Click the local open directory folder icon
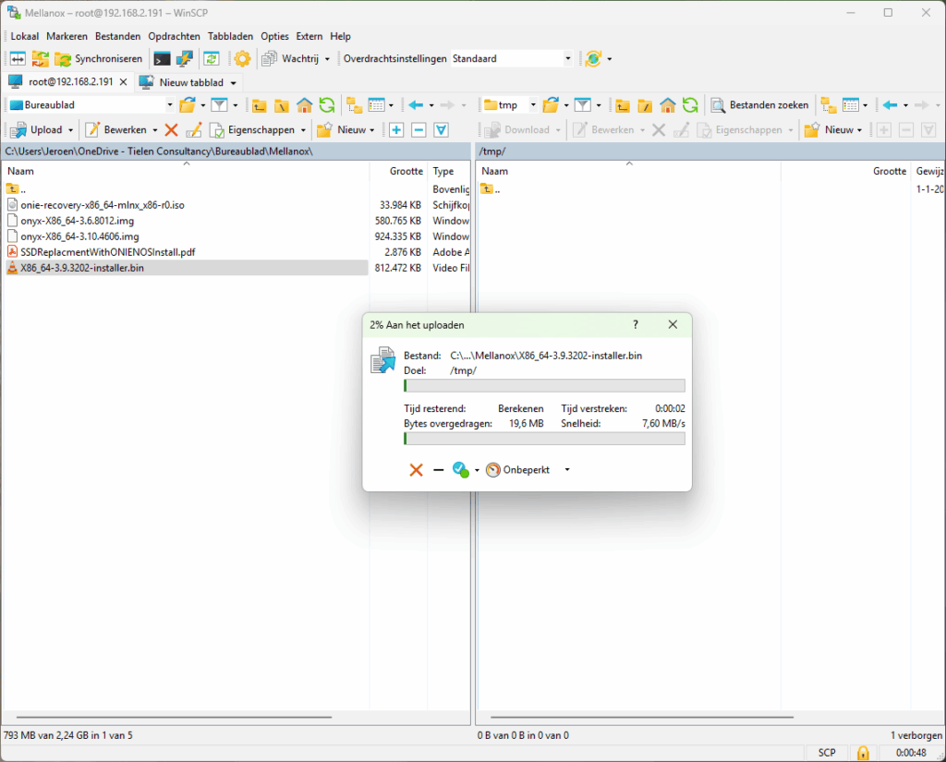This screenshot has height=762, width=946. click(x=188, y=105)
